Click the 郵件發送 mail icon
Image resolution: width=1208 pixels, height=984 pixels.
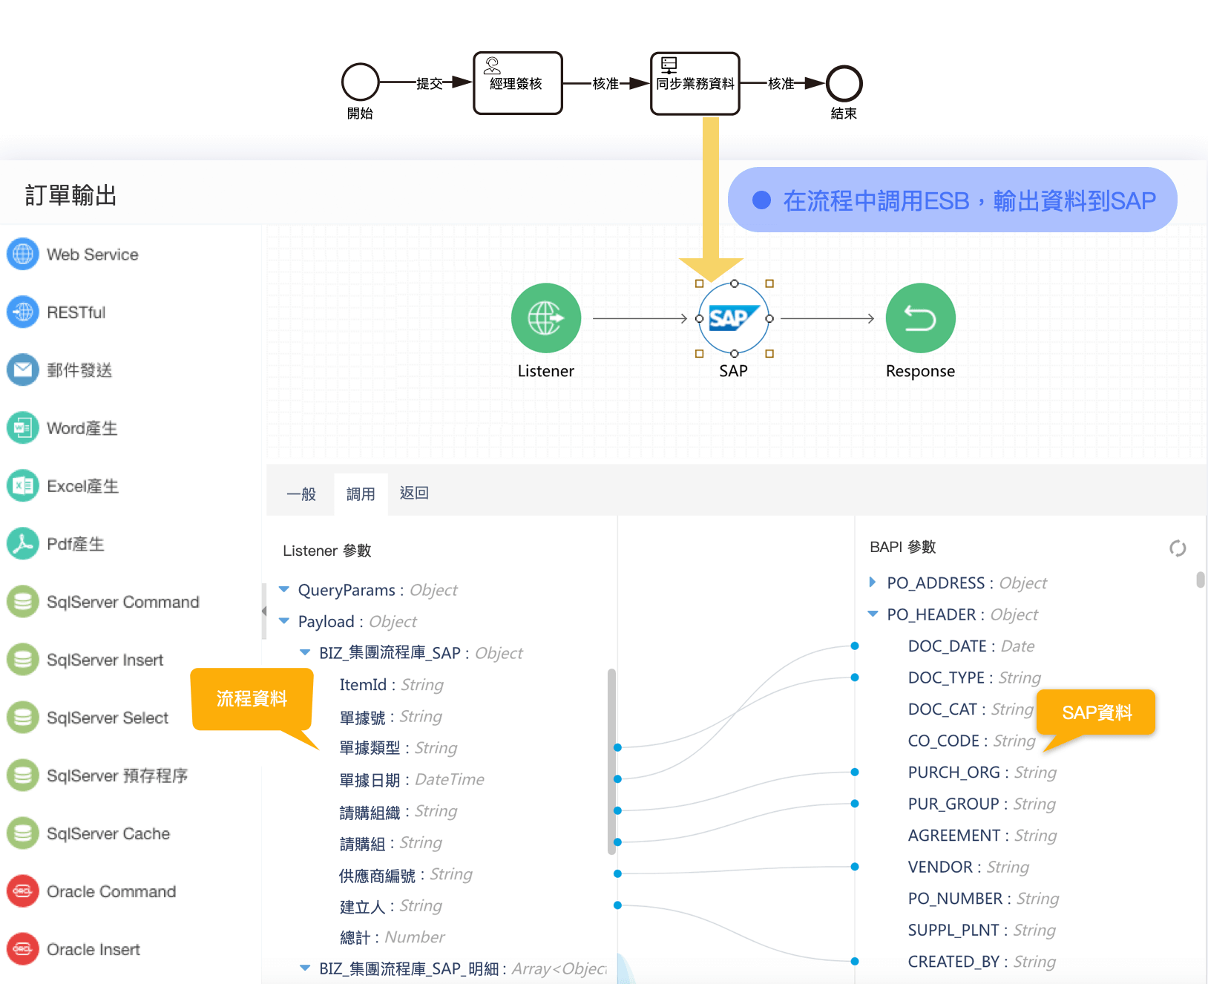[23, 370]
